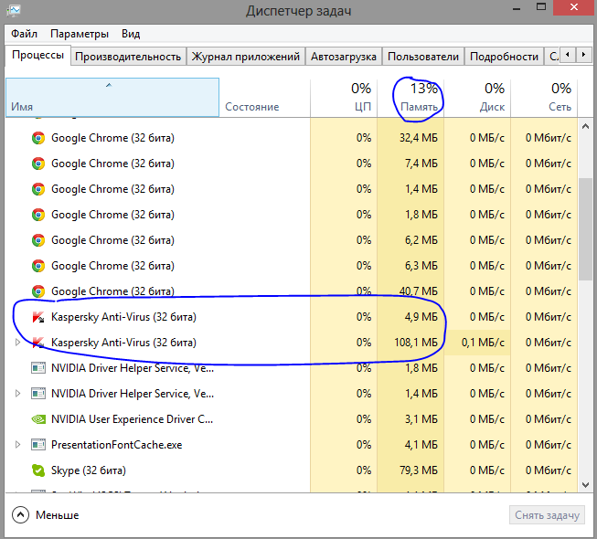Expand the Kaspersky Anti-Virus 108,1 МБ process
Image resolution: width=597 pixels, height=539 pixels.
[17, 343]
